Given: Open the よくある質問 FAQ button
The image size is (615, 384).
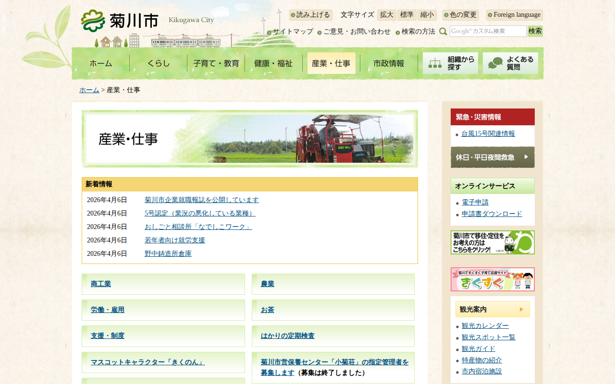Looking at the screenshot, I should click(x=510, y=63).
